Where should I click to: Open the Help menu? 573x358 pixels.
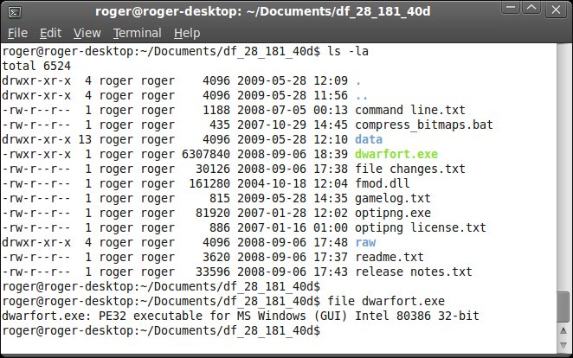click(187, 33)
